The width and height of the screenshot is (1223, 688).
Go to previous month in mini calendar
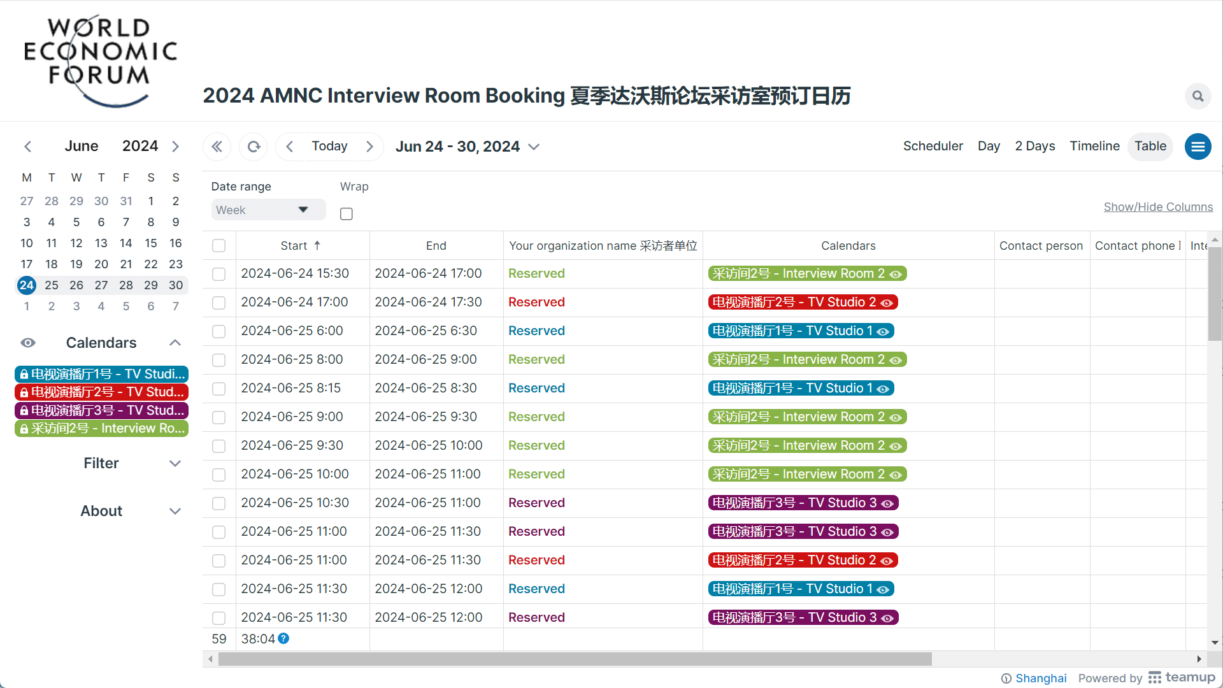(28, 147)
